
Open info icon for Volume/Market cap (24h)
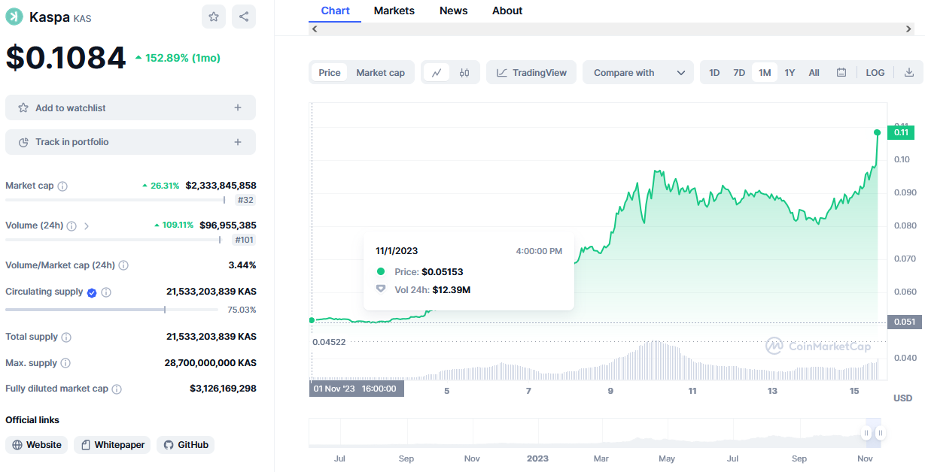tap(123, 265)
